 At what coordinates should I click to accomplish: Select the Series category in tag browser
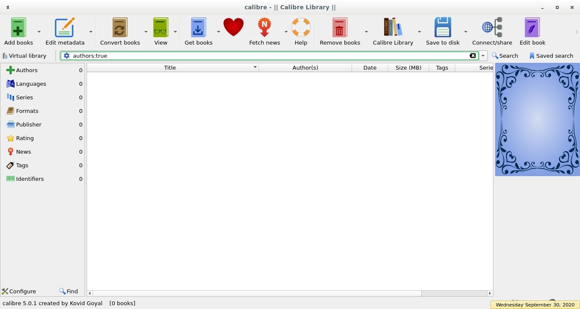coord(42,97)
